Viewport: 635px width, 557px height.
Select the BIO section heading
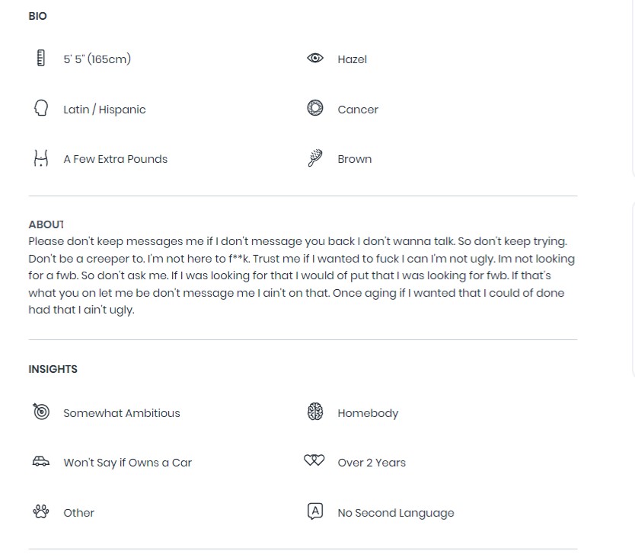(38, 16)
